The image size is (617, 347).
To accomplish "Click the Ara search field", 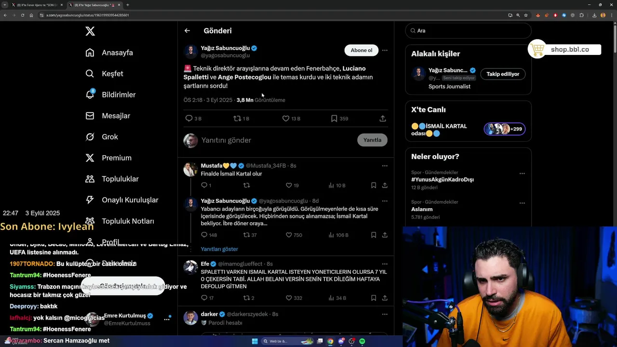I will click(x=468, y=31).
